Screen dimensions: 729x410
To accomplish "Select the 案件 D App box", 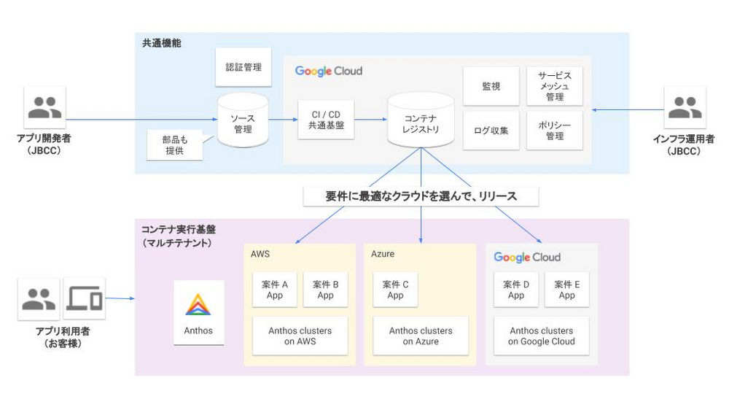I will [x=516, y=290].
